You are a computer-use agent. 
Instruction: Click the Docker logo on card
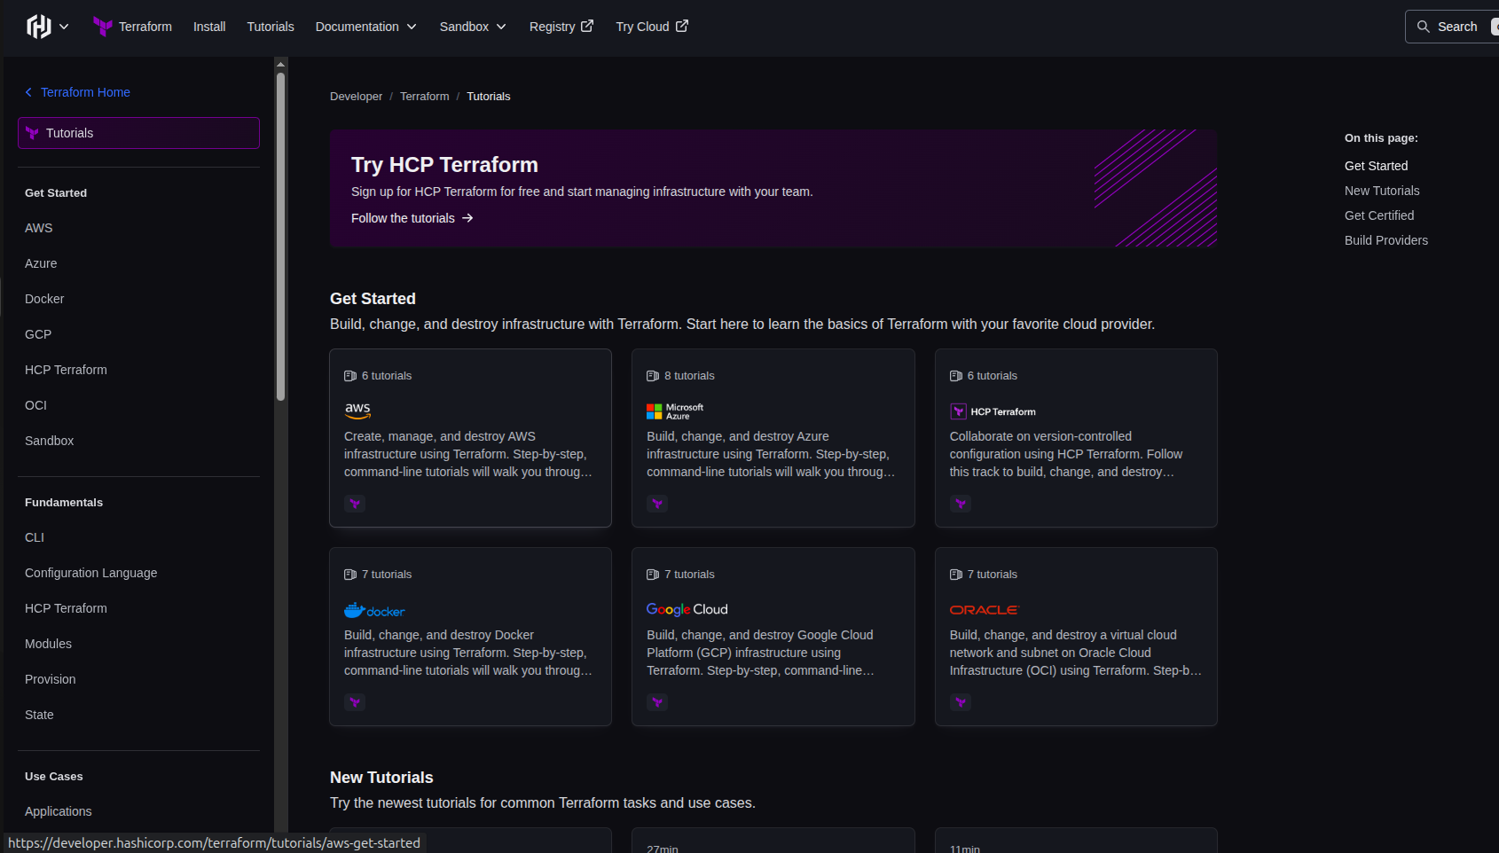[374, 610]
